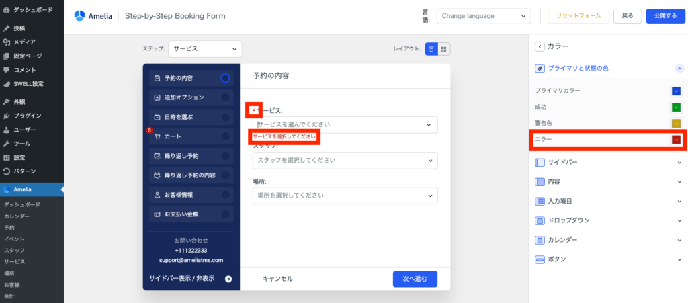Viewport: 688px width, 303px height.
Task: Switch to list layout icon
Action: 431,49
